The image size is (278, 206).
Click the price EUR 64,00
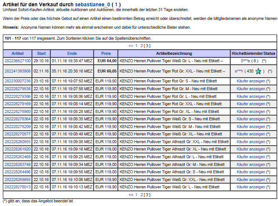coord(107,61)
